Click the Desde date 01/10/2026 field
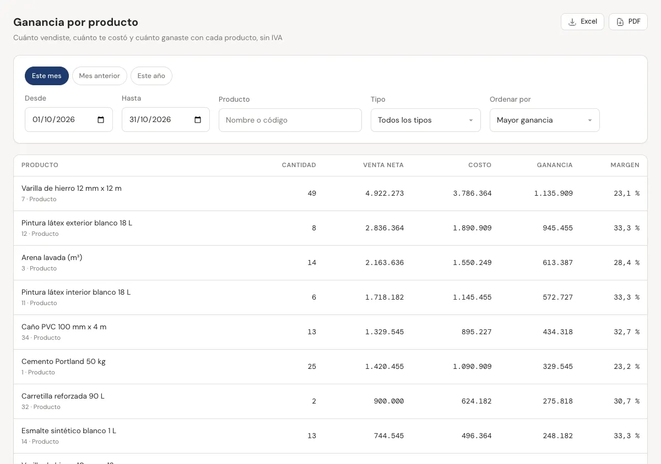This screenshot has width=661, height=464. pyautogui.click(x=69, y=119)
